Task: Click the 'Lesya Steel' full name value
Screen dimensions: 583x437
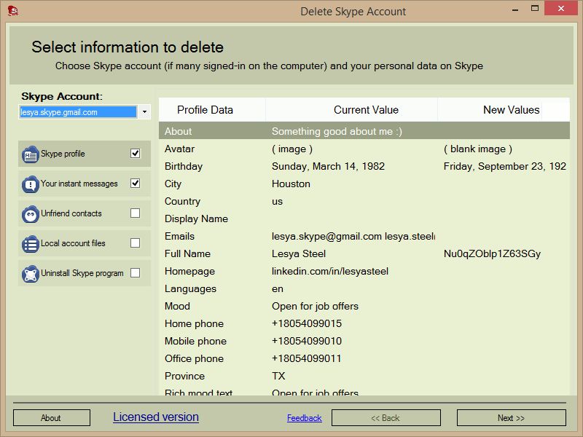Action: tap(299, 253)
